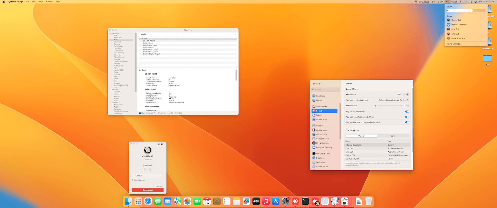
Task: Disconnect the AnyDesk session
Action: click(x=148, y=190)
